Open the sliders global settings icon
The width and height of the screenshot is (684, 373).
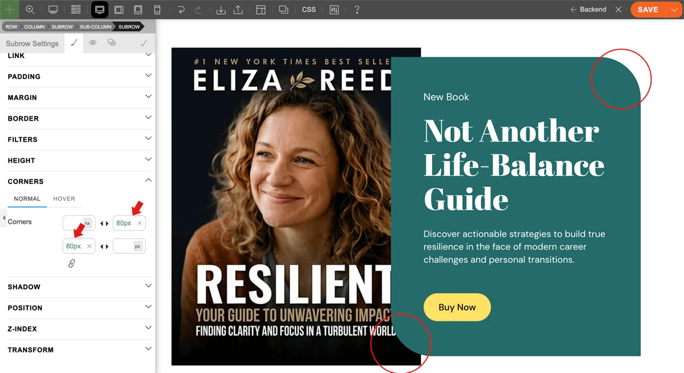(335, 10)
